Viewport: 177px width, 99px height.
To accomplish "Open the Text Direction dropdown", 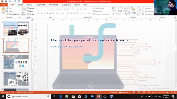I will [99, 8].
